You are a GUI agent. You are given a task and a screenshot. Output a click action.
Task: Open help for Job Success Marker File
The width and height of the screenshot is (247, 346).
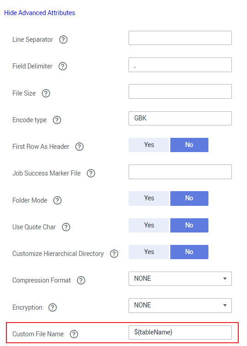91,173
